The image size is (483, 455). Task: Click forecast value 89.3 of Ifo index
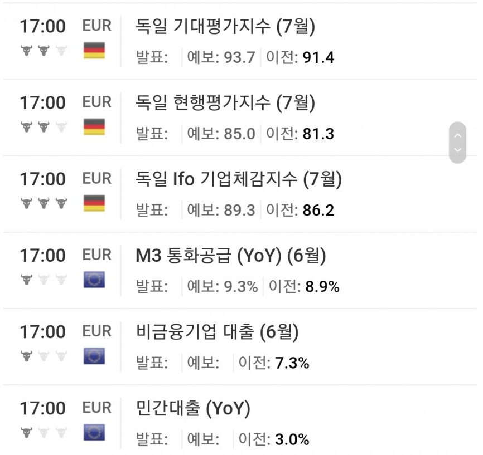[239, 211]
